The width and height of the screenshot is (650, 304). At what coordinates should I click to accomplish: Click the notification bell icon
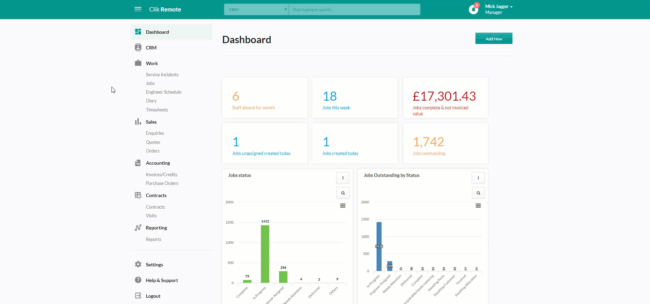[473, 9]
